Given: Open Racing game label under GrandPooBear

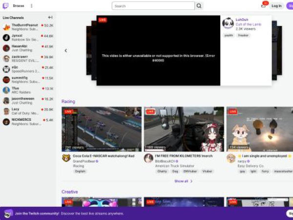Looking at the screenshot, I should pyautogui.click(x=78, y=166).
